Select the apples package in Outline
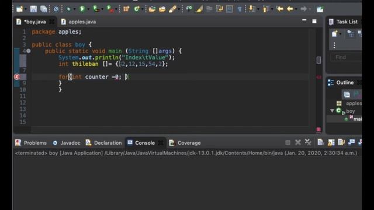 tap(354, 103)
